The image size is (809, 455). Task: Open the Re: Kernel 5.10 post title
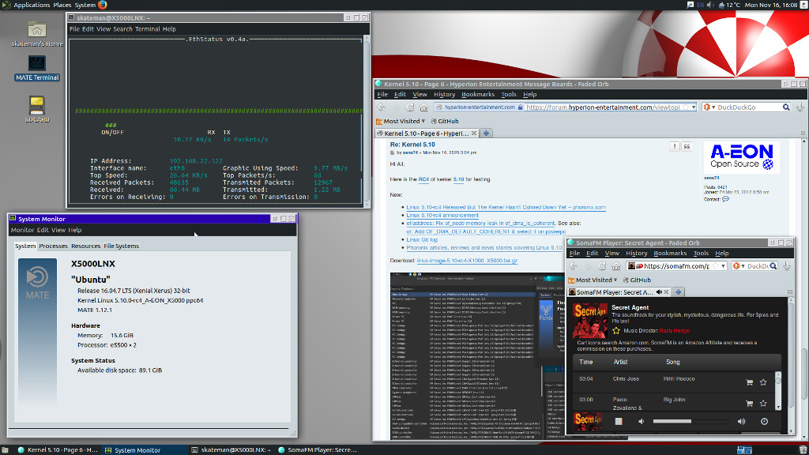pos(412,145)
